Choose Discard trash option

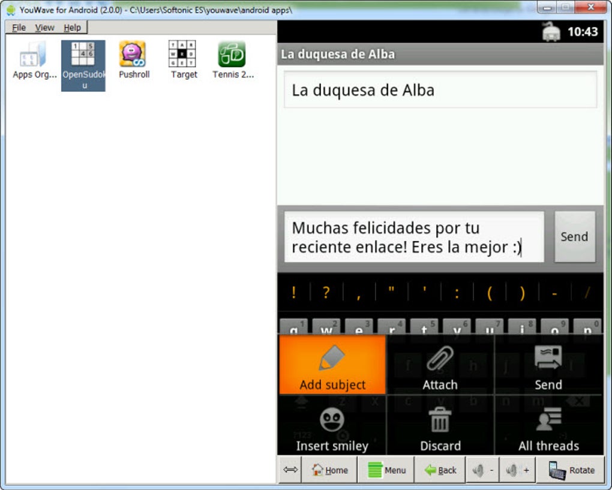tap(440, 425)
